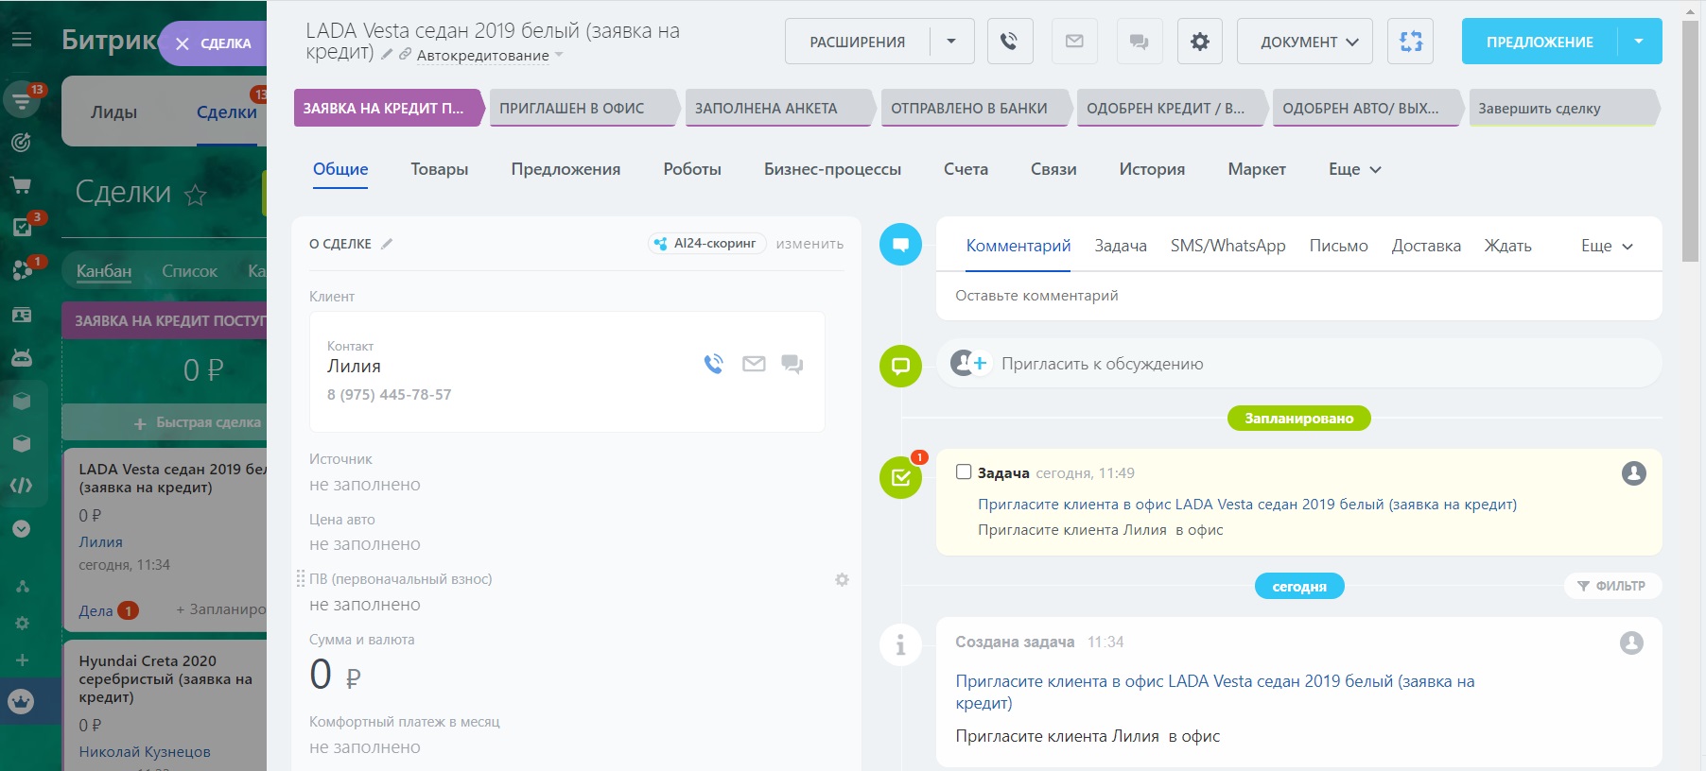Click the ФИЛЬТР button in timeline

1611,586
